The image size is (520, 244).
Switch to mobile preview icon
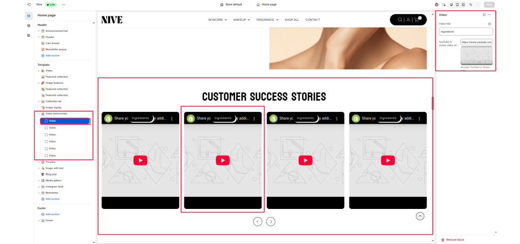(x=458, y=5)
